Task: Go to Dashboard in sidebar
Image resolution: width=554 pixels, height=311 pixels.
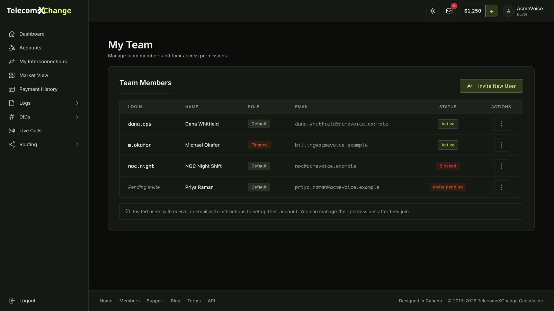Action: [x=44, y=34]
